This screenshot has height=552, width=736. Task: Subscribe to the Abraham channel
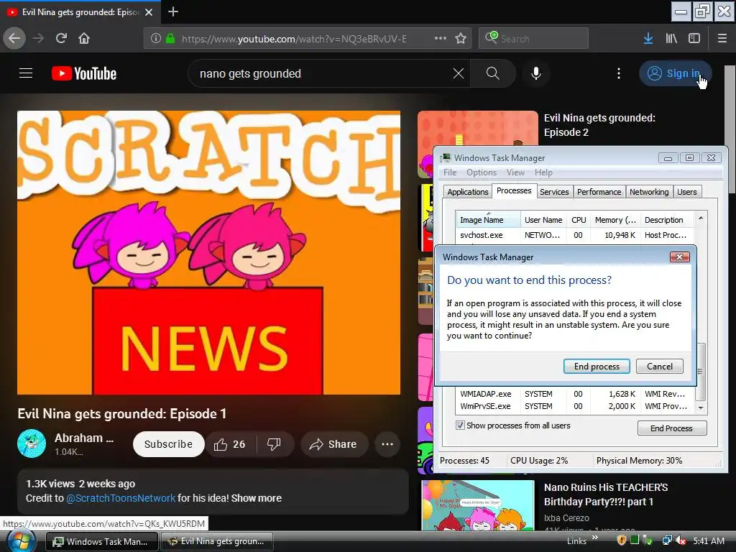pos(168,444)
